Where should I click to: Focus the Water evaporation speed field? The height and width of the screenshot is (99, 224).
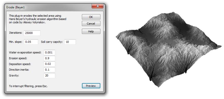click(49, 52)
